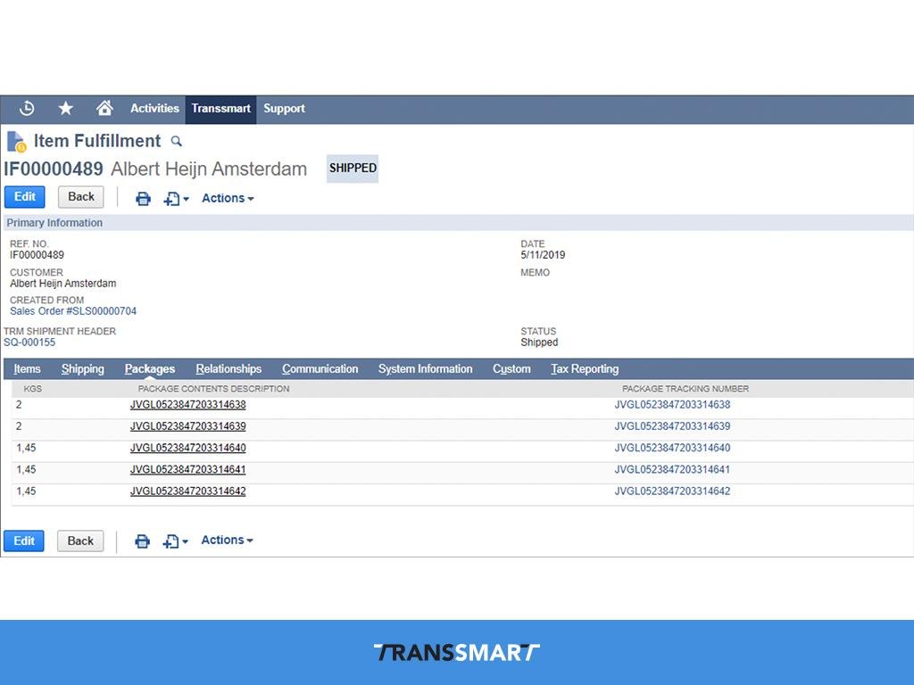Click the Item Fulfillment document icon

(x=16, y=142)
